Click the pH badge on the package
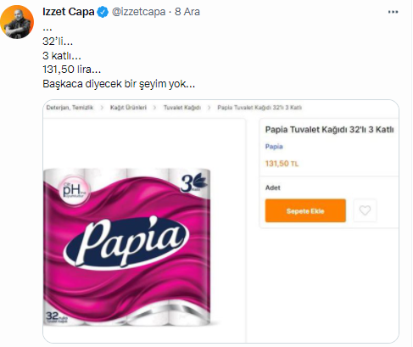 point(75,190)
